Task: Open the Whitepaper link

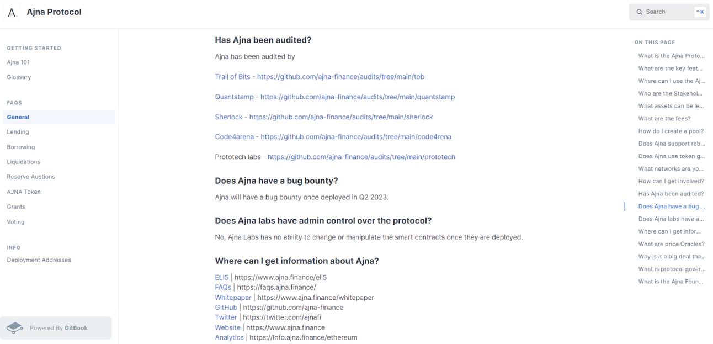Action: tap(233, 298)
